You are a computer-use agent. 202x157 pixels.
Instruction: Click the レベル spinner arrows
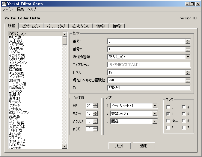[x=188, y=72]
